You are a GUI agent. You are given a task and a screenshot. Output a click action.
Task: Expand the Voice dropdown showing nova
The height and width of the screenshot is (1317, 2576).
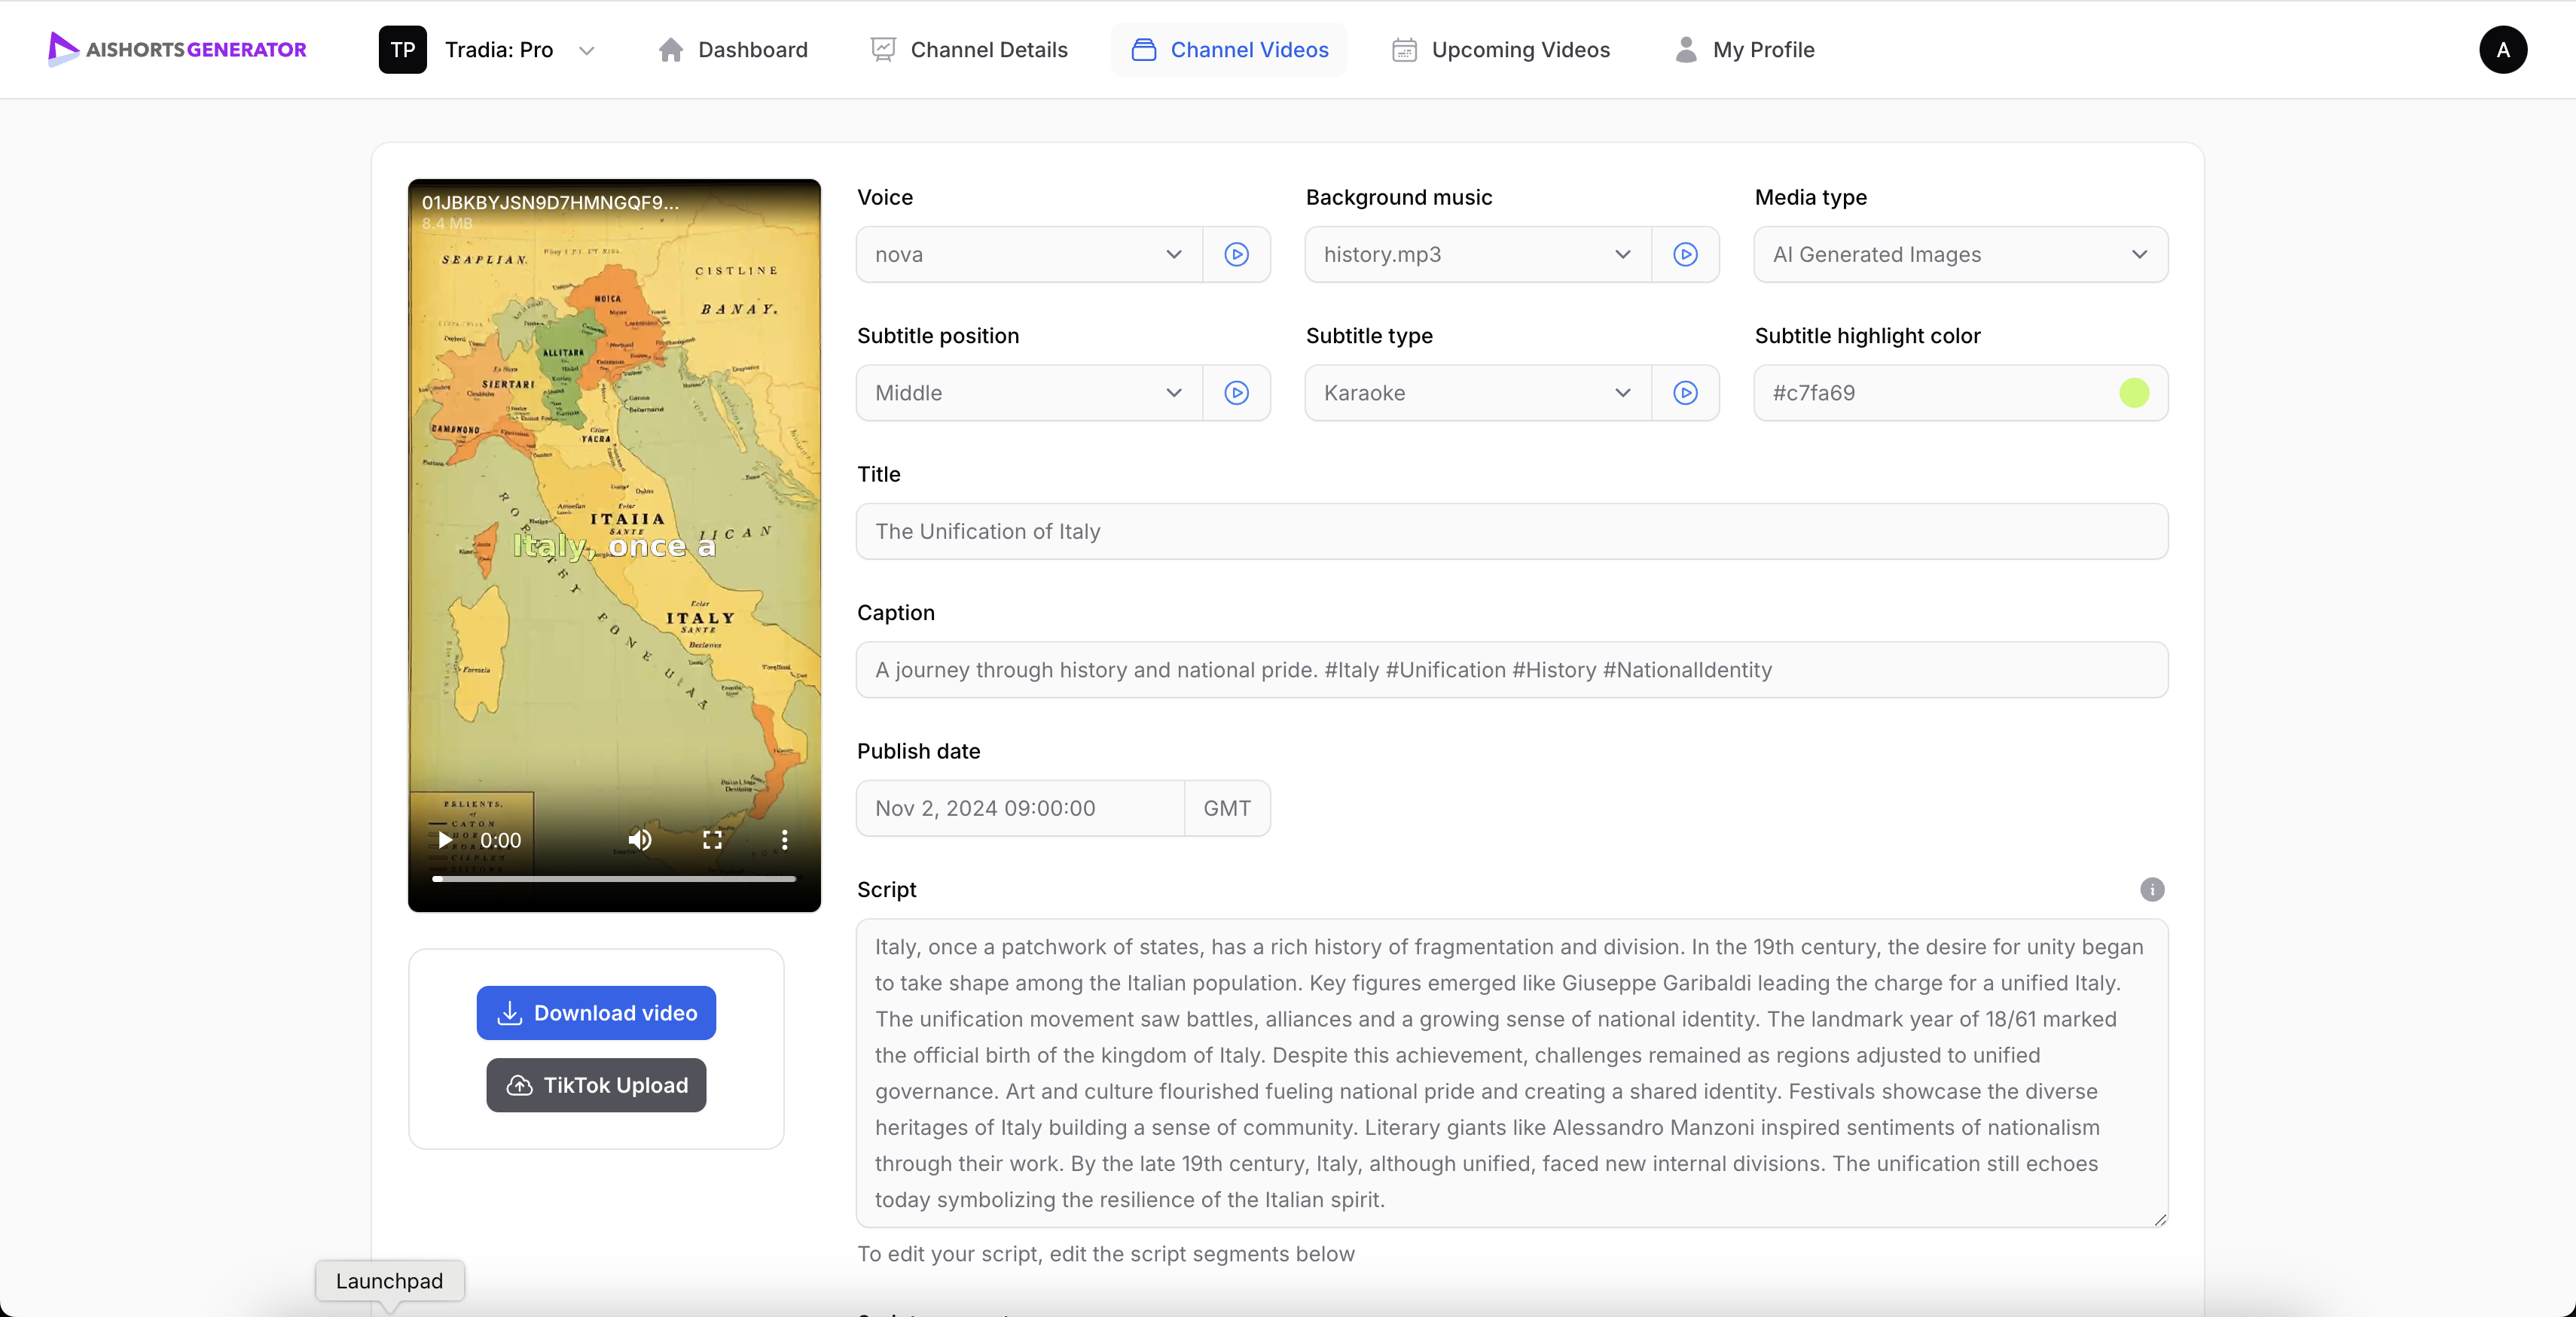pyautogui.click(x=1029, y=255)
